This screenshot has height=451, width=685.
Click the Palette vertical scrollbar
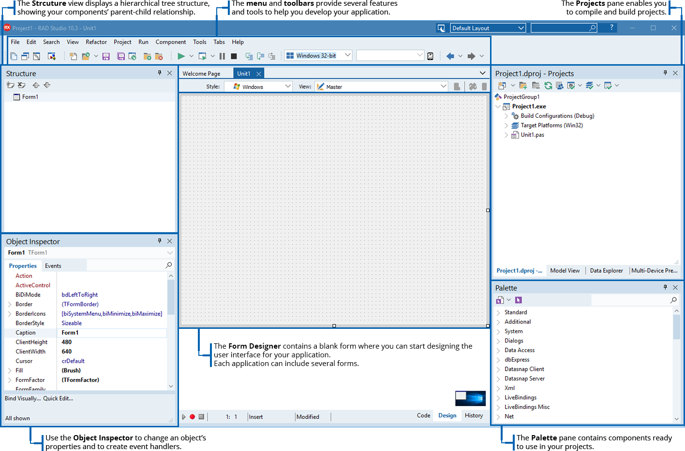click(x=676, y=365)
